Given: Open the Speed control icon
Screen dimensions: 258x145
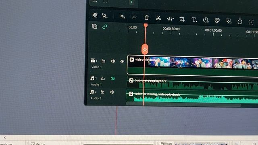Looking at the screenshot, I should (x=206, y=20).
